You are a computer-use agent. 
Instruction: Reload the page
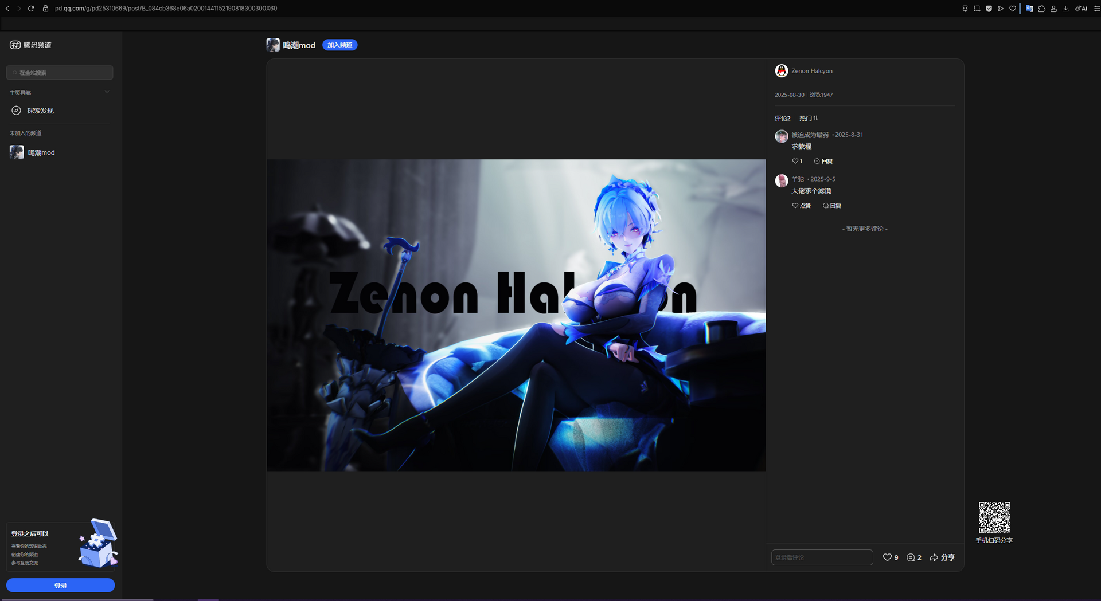point(31,9)
